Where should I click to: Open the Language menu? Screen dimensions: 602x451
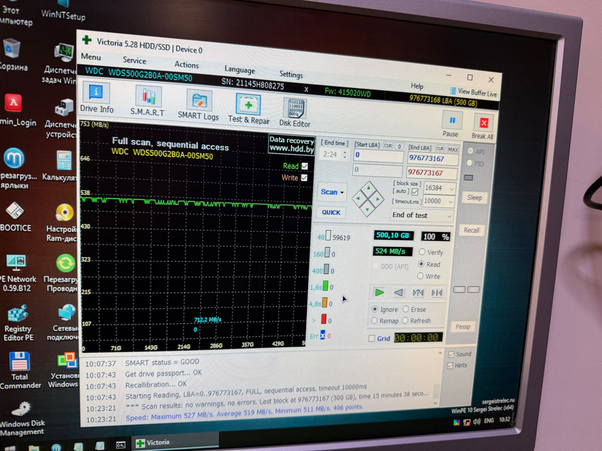click(x=239, y=70)
